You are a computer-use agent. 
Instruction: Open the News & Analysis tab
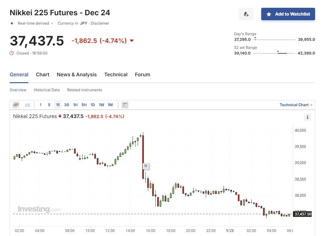coord(77,75)
